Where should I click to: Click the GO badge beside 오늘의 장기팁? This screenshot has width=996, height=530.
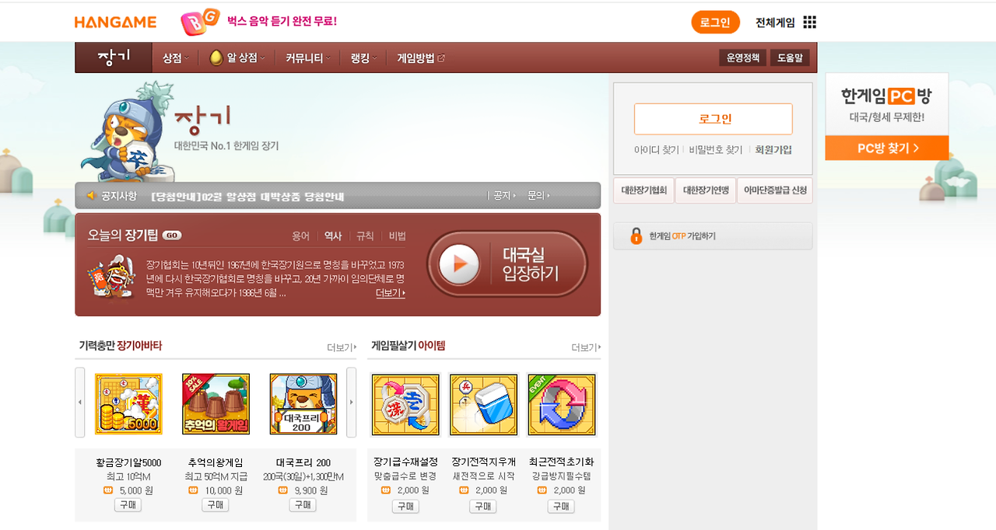(173, 235)
